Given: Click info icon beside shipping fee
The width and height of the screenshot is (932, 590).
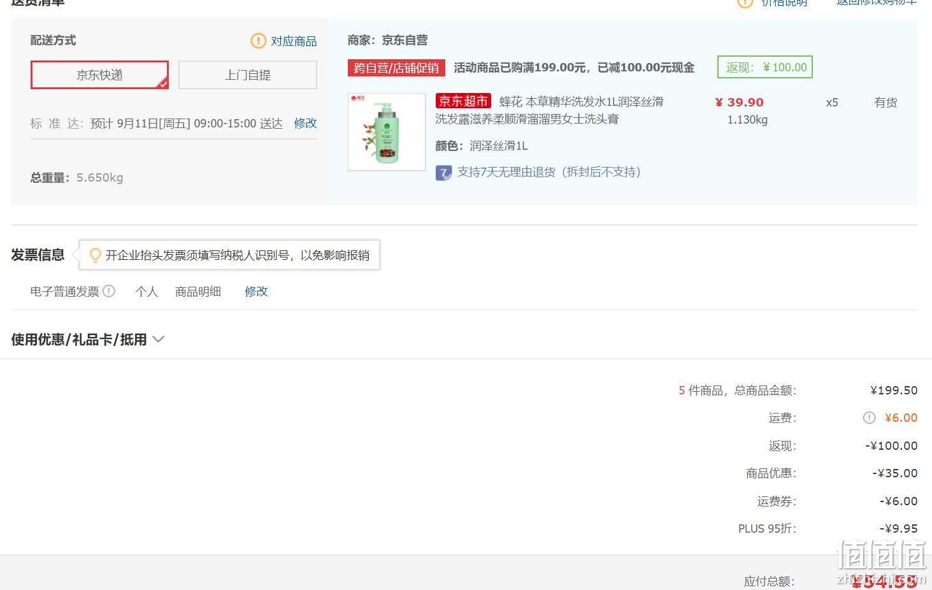Looking at the screenshot, I should [869, 418].
